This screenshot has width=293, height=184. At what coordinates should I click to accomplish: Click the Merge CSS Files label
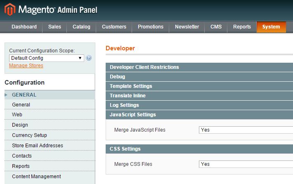[x=133, y=164]
